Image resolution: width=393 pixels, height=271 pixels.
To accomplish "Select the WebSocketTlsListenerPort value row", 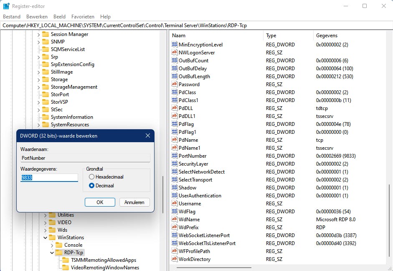I will coord(277,243).
